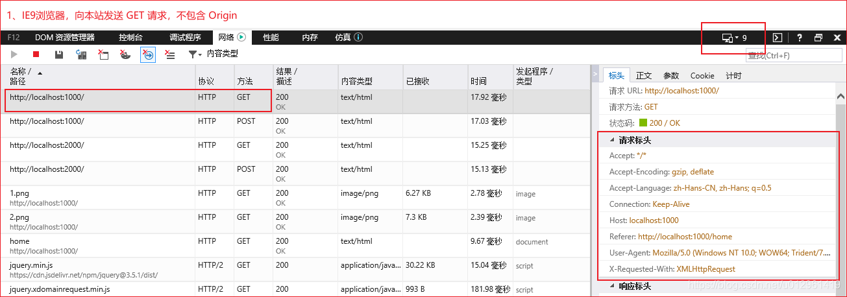
Task: Open the 性能 tab
Action: point(271,38)
